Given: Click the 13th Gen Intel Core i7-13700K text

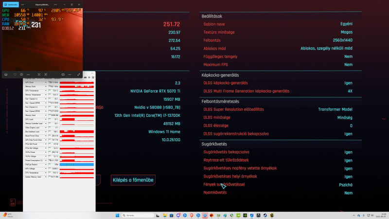Looking at the screenshot, I should point(147,115).
